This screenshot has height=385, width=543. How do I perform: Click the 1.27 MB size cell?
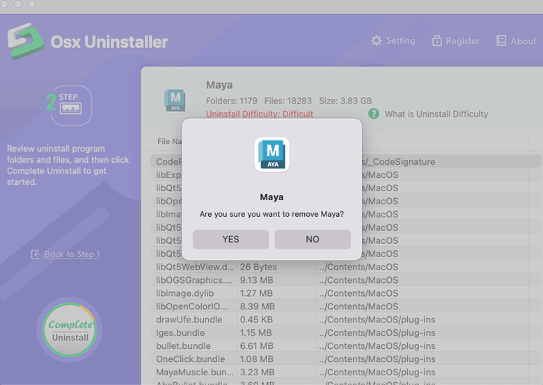pos(256,293)
